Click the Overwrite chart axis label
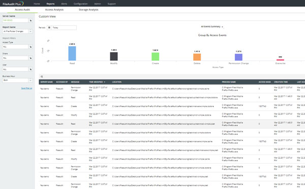This screenshot has height=189, width=305. (280, 63)
